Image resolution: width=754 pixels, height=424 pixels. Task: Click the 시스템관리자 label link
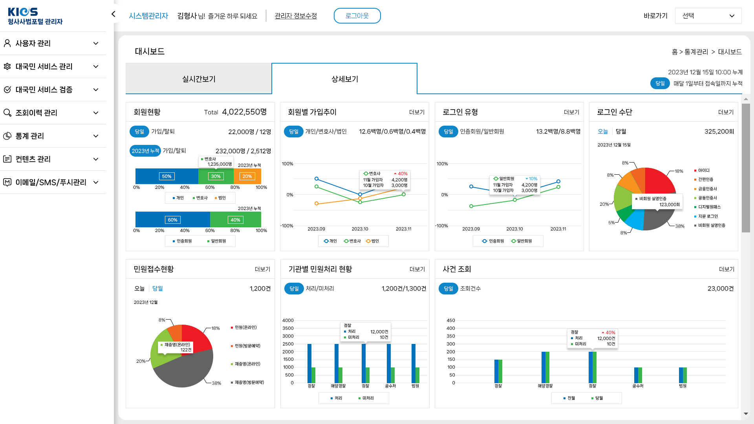click(x=148, y=16)
